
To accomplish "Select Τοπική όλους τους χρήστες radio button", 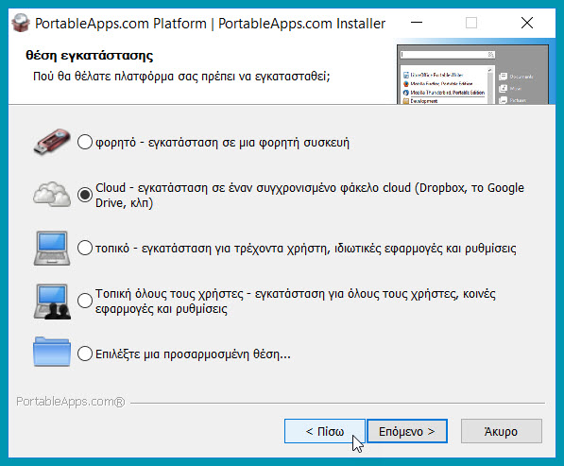I will pos(85,301).
